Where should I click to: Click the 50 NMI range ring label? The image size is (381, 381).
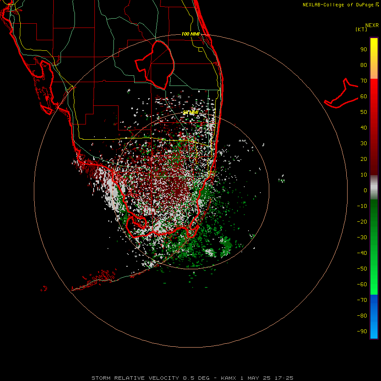(190, 112)
